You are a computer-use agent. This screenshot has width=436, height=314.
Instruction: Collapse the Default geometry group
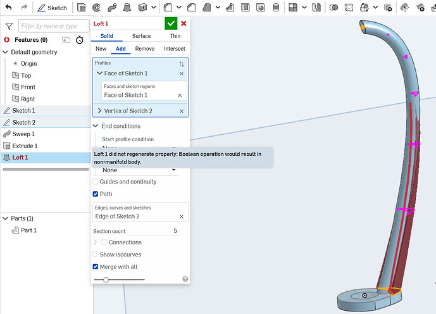(x=5, y=52)
